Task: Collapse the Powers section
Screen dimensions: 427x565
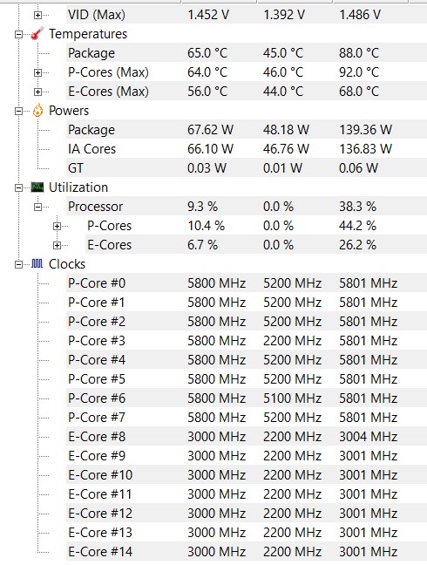Action: 18,111
